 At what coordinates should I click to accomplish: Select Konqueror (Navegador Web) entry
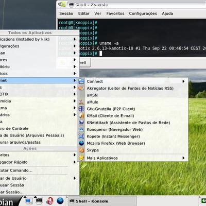133,129
